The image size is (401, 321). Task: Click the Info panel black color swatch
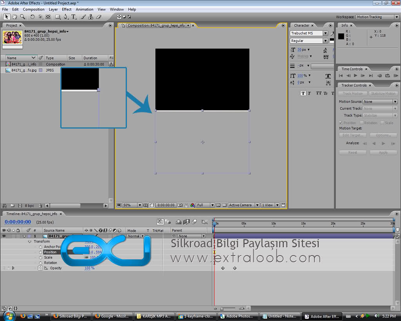point(341,36)
